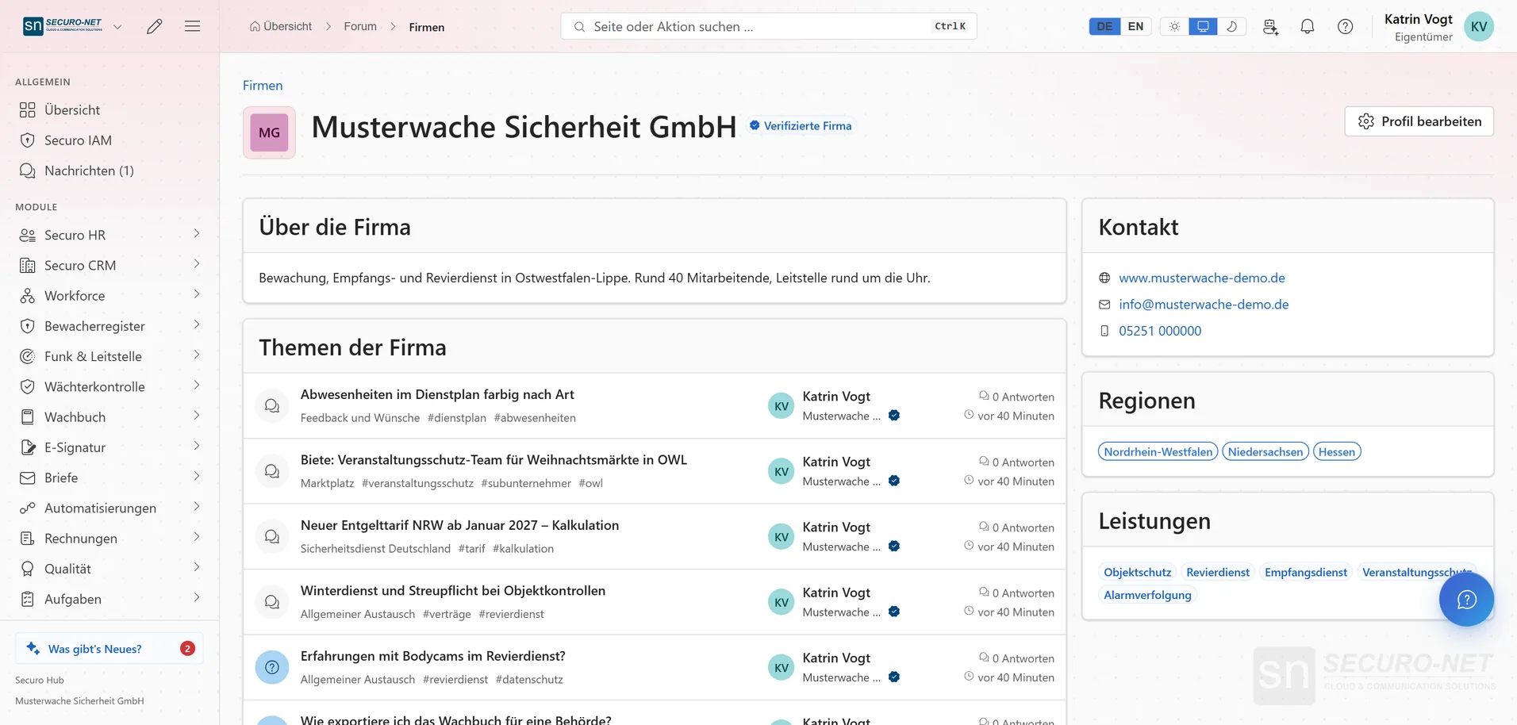
Task: Click info@musterwache-demo.de email link
Action: pyautogui.click(x=1204, y=305)
